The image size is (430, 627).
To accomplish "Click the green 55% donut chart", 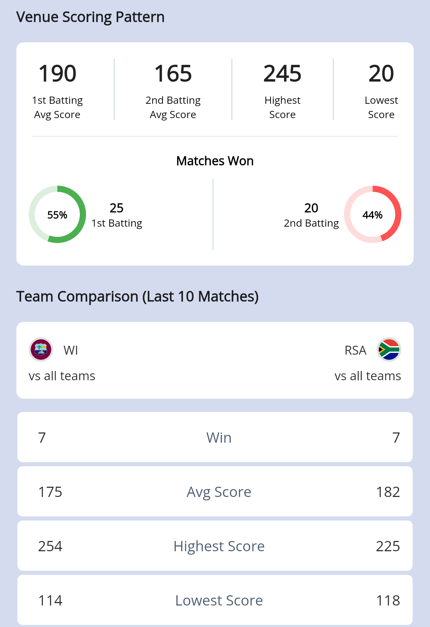I will click(57, 214).
